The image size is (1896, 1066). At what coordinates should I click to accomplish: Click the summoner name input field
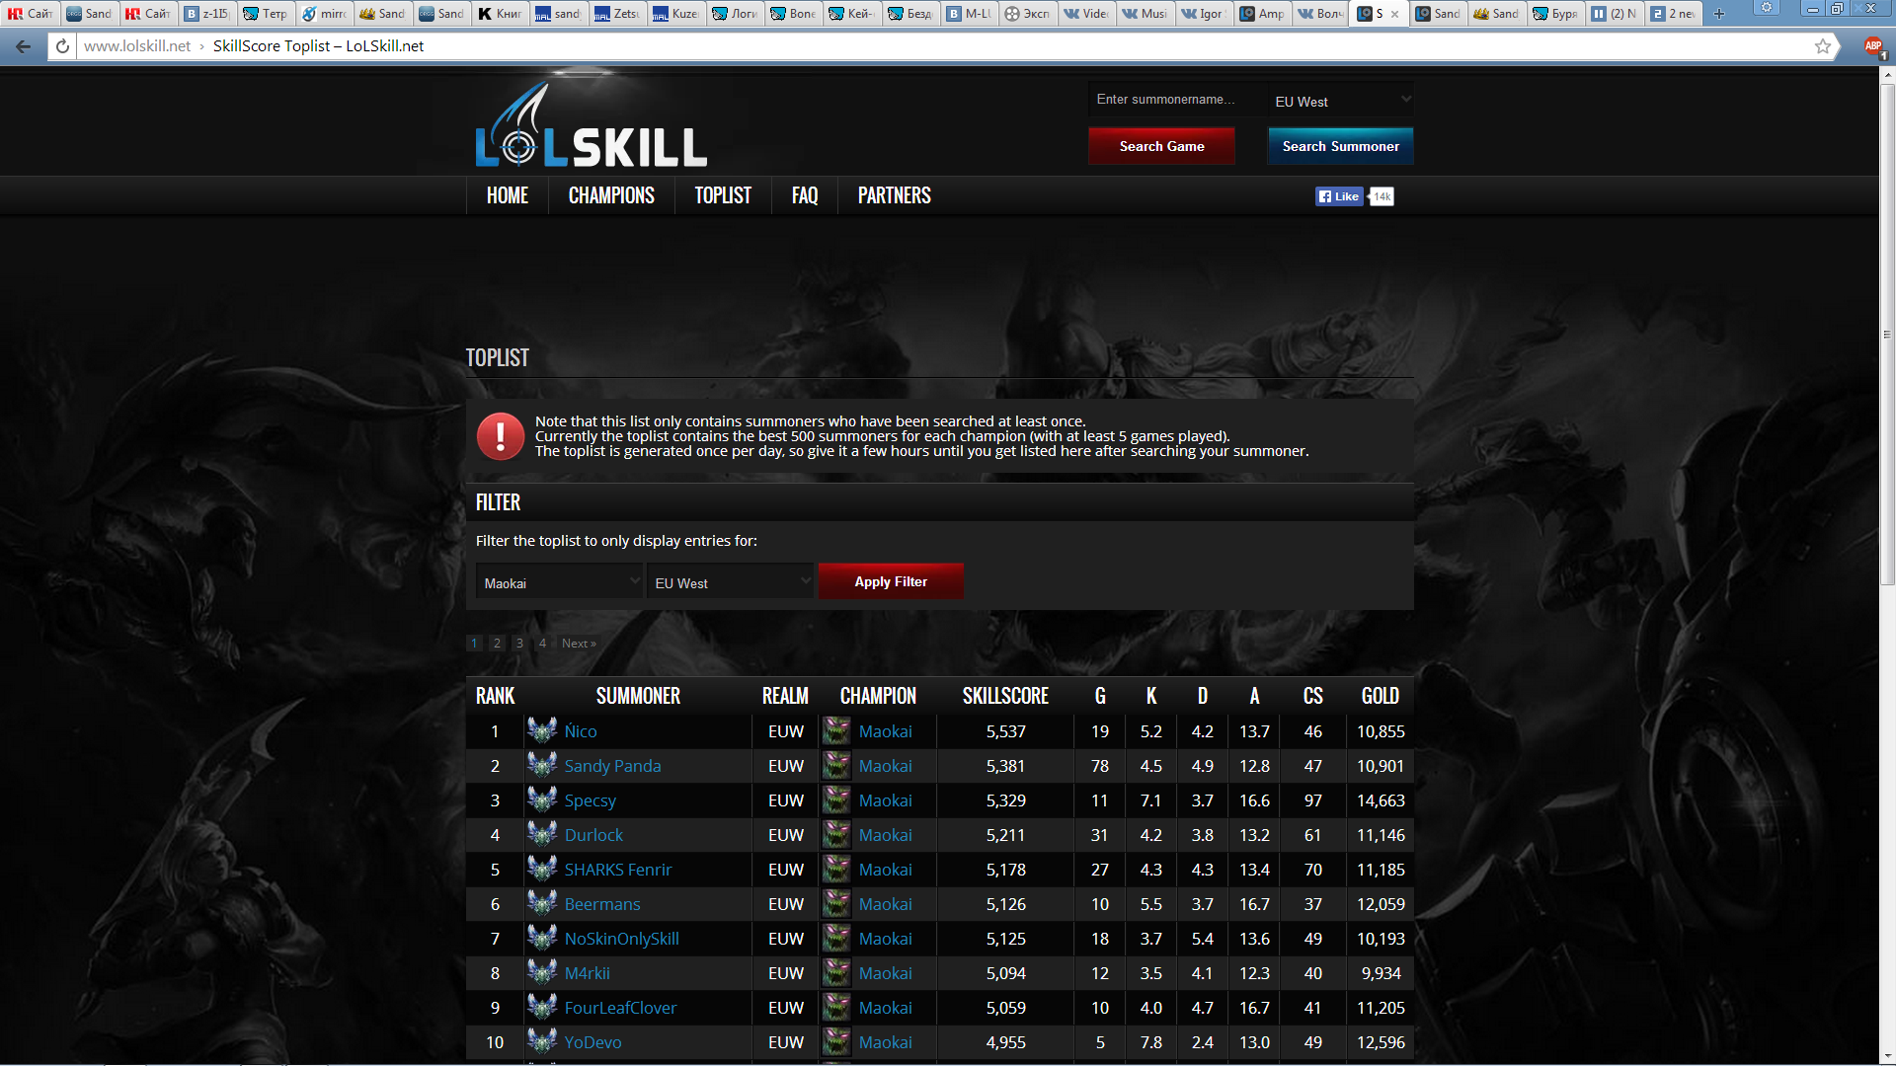click(x=1178, y=100)
